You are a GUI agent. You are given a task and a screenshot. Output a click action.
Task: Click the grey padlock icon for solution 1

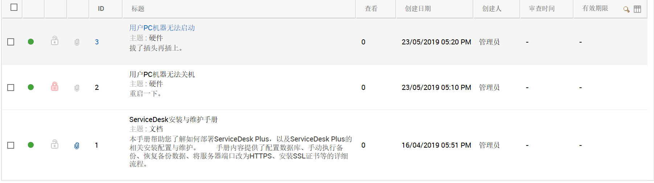pyautogui.click(x=55, y=144)
